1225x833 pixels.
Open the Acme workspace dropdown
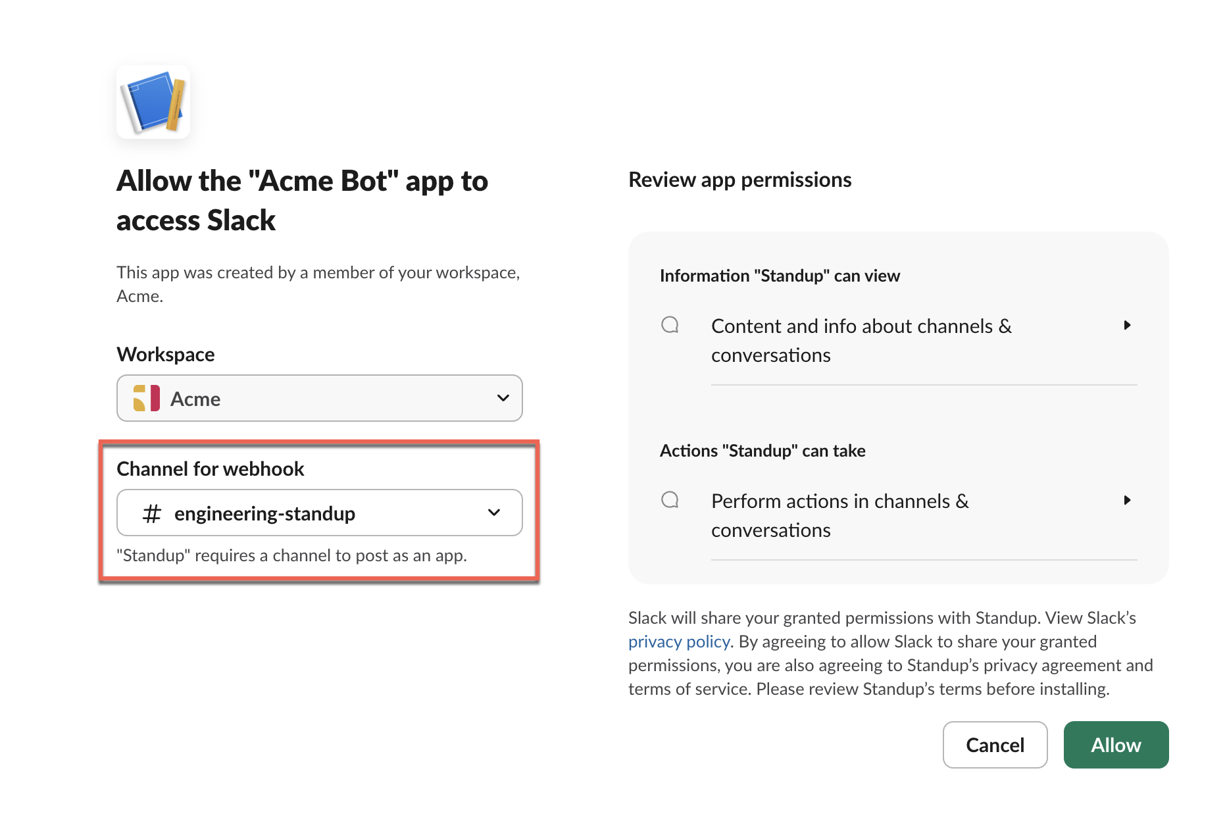[x=320, y=398]
